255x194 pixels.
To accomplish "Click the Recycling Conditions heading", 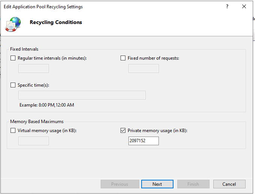I will (x=56, y=22).
